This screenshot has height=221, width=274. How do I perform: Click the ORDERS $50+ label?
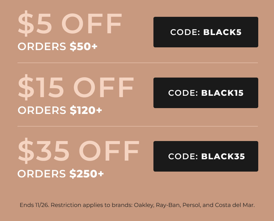pos(58,47)
